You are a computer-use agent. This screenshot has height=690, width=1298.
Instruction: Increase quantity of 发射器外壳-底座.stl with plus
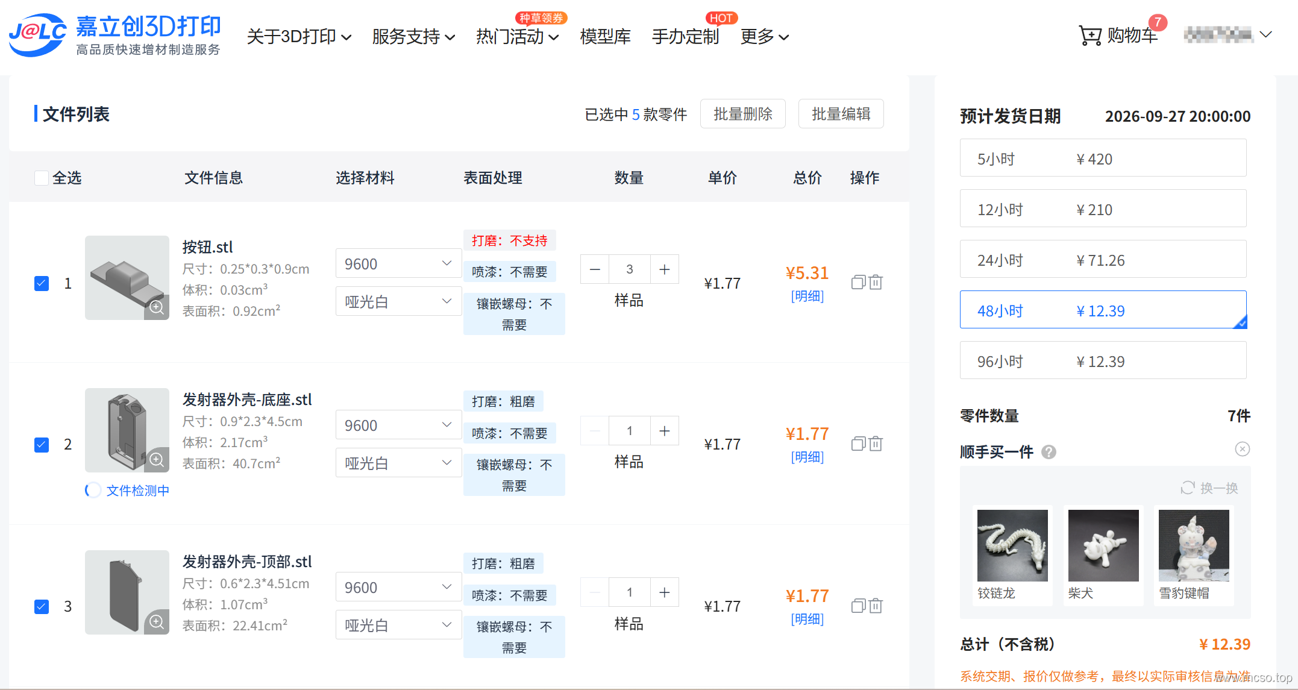click(x=665, y=431)
